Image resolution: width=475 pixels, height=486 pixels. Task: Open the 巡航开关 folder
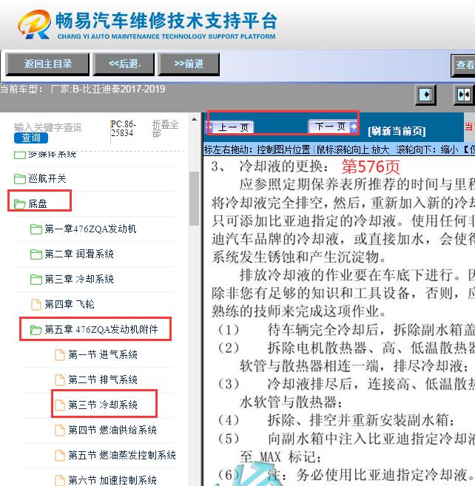(47, 178)
